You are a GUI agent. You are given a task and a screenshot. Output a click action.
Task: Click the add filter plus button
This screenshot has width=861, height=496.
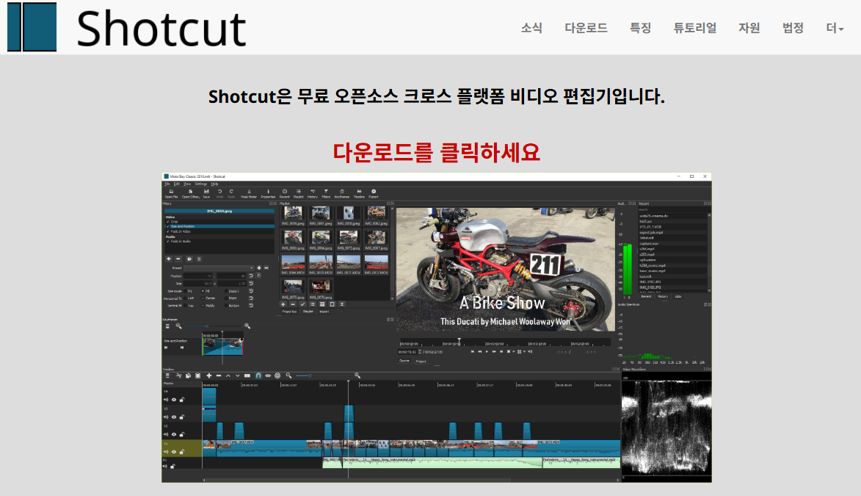pyautogui.click(x=169, y=259)
